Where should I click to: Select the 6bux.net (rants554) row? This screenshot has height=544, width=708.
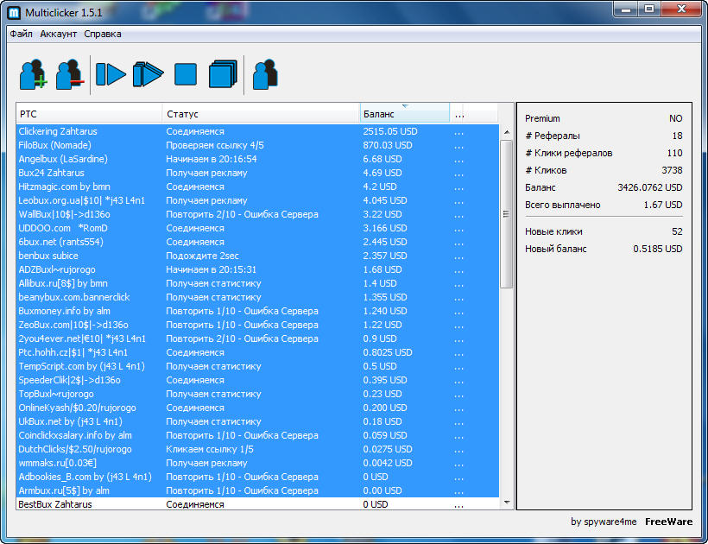coord(258,242)
